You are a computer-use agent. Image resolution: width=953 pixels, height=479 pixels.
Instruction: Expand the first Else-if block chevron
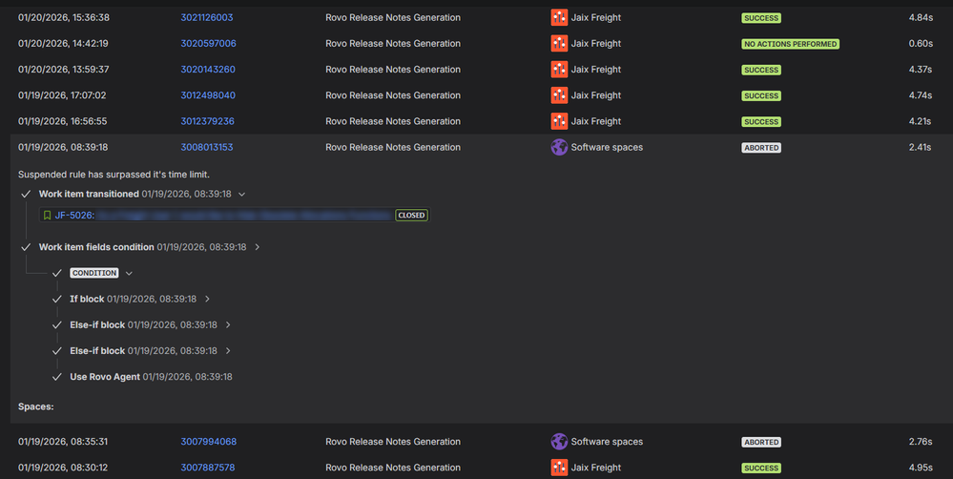[x=228, y=325]
